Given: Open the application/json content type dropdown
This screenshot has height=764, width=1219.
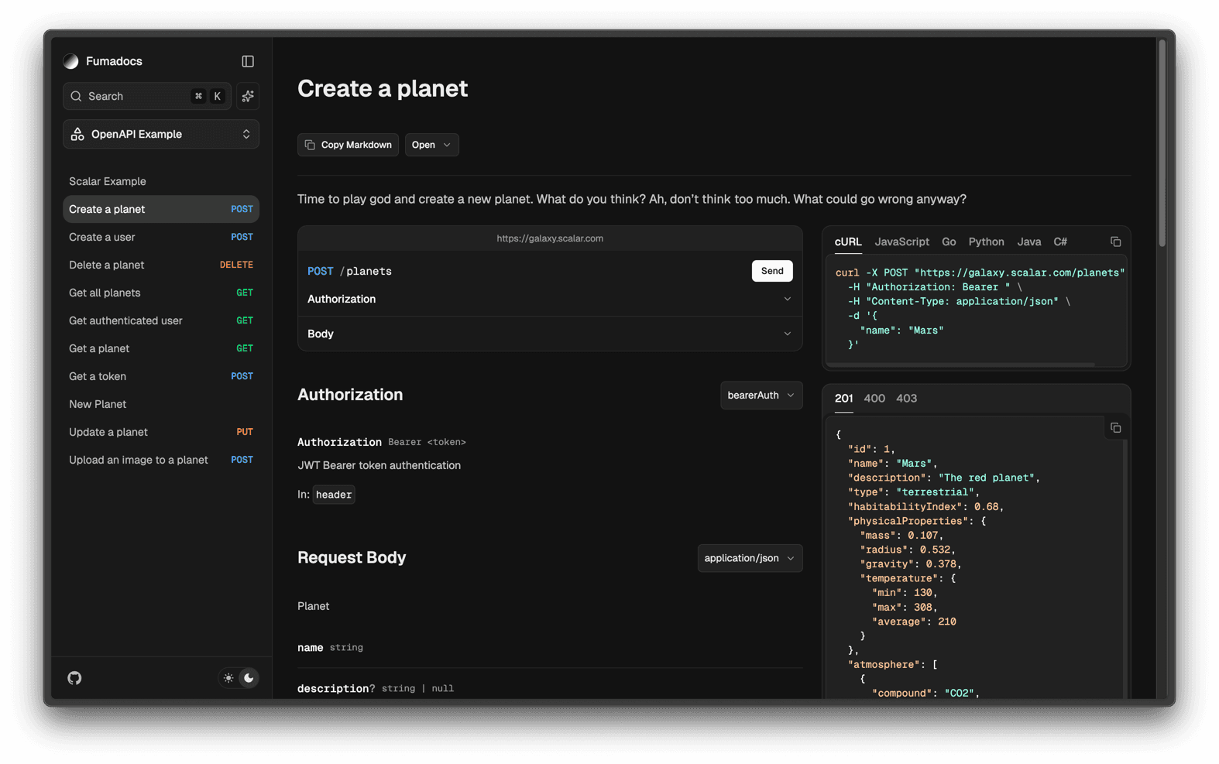Looking at the screenshot, I should [749, 558].
